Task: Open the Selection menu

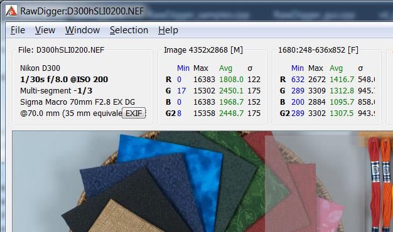Action: pos(129,30)
